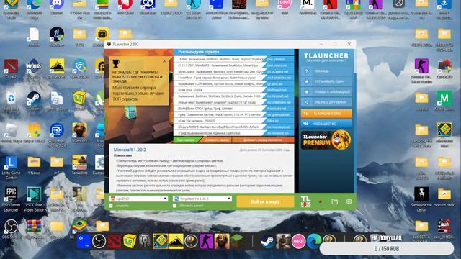Open the yellow cube dock icon
The width and height of the screenshot is (461, 259).
pyautogui.click(x=130, y=241)
